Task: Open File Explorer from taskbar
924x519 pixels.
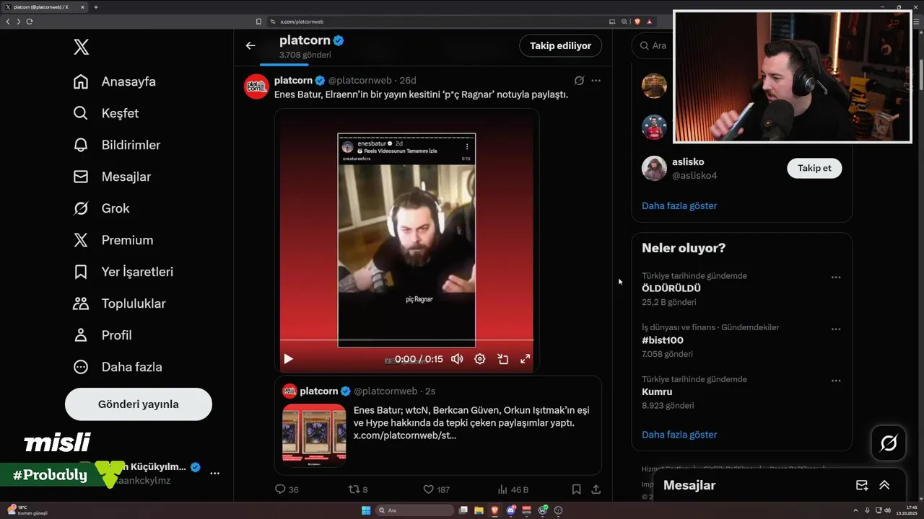Action: tap(479, 510)
